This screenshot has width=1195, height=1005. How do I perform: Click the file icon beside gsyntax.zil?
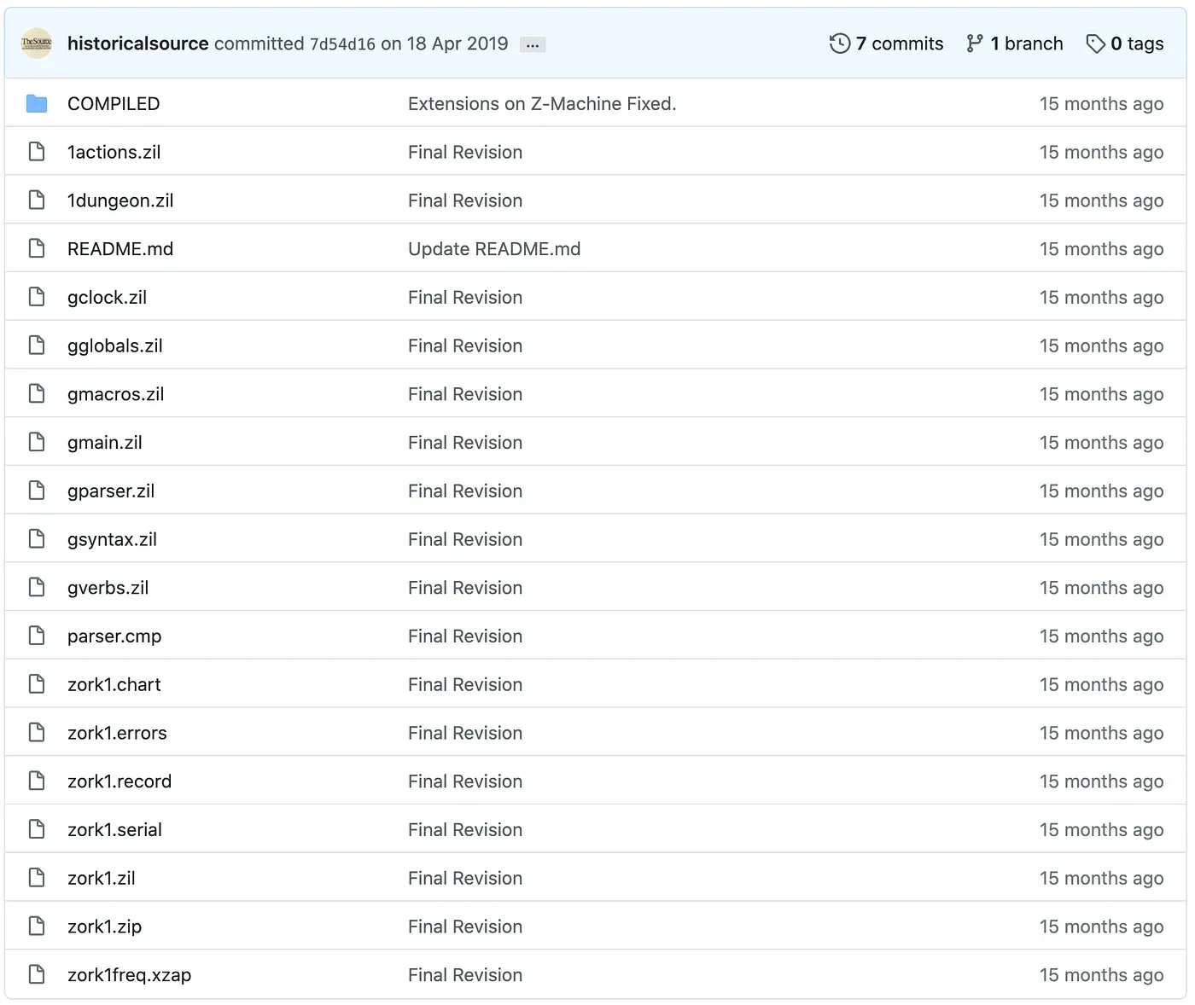37,538
